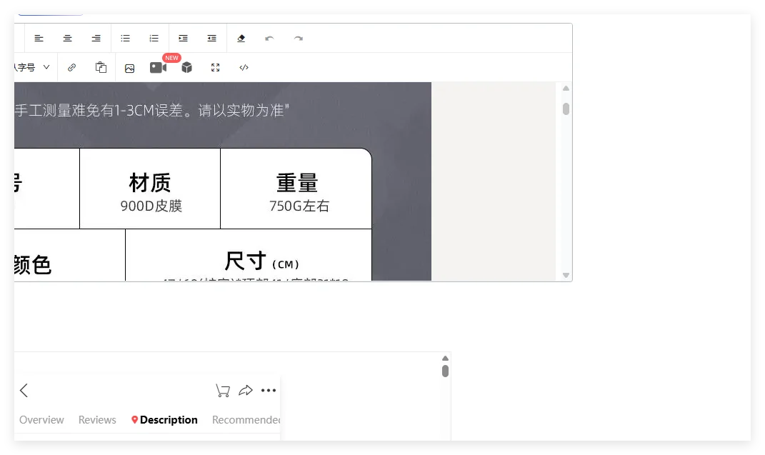This screenshot has height=455, width=765.
Task: Open the 字号 font size dropdown
Action: click(32, 67)
